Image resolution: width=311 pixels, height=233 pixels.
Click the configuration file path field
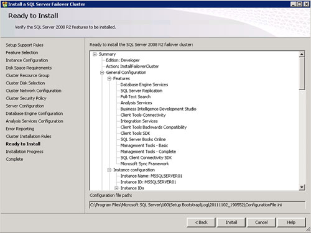click(x=197, y=205)
